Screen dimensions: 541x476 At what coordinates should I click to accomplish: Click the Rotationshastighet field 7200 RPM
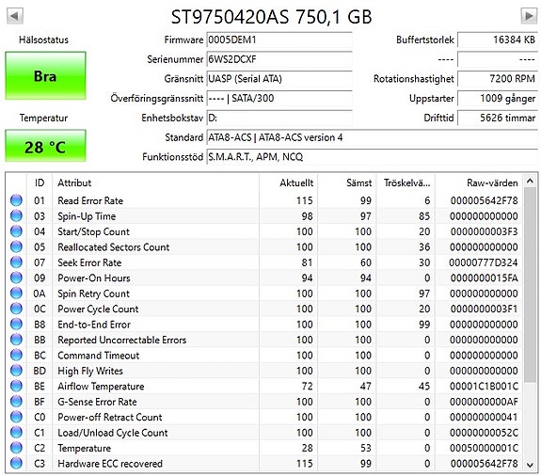pos(498,79)
